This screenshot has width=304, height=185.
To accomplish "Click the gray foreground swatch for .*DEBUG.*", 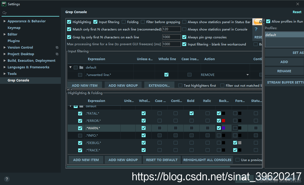I will [x=240, y=143].
